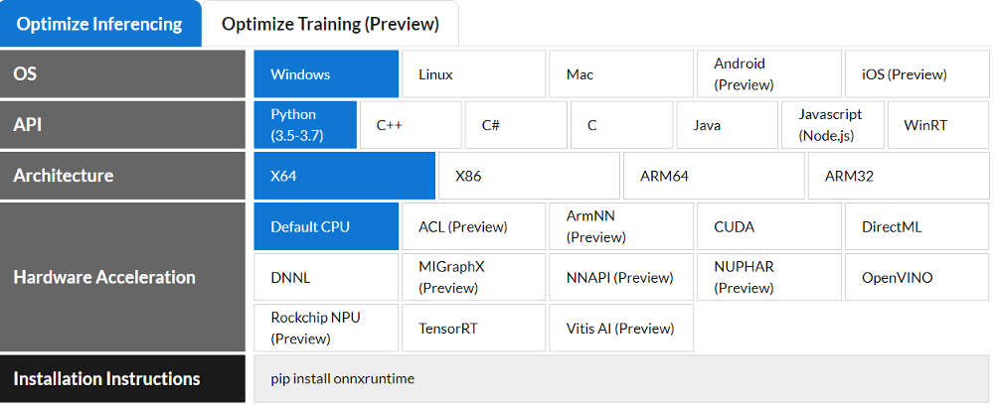Screen dimensions: 994x408
Task: Select the WinRT API option
Action: (x=938, y=125)
